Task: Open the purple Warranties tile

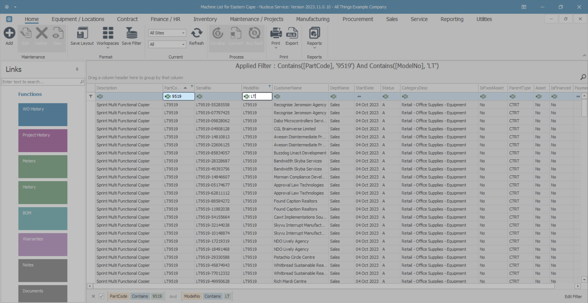Action: point(43,245)
